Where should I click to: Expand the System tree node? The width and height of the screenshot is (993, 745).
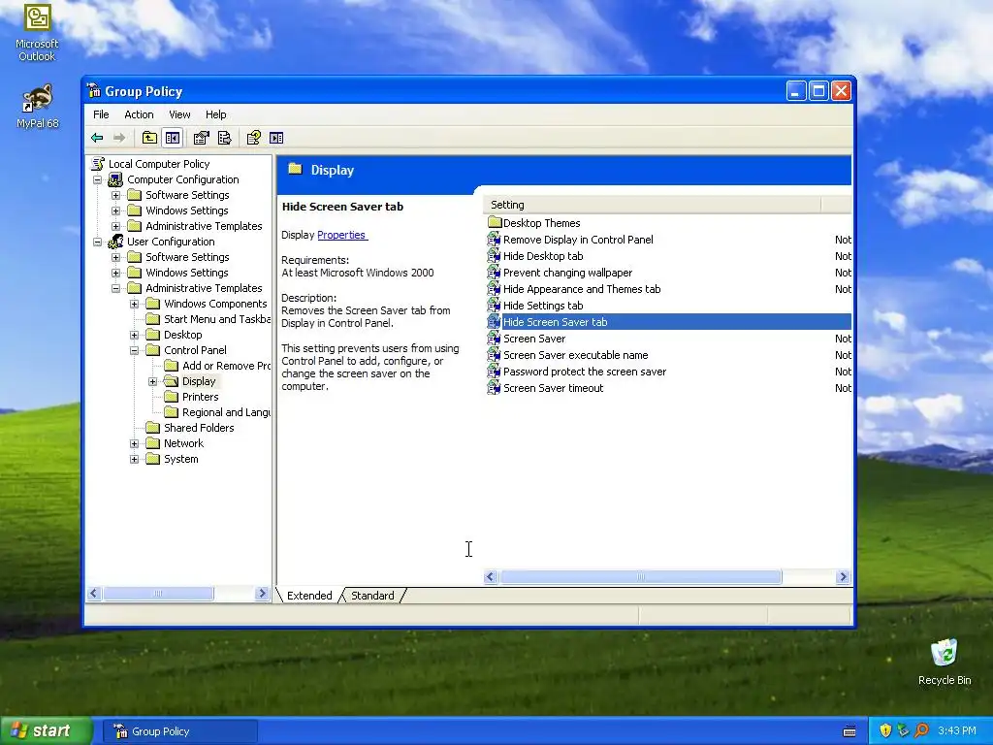134,459
